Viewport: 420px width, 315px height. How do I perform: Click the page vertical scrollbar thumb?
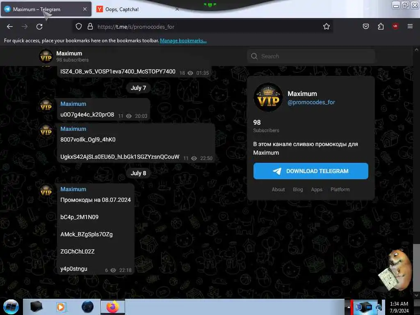(416, 267)
